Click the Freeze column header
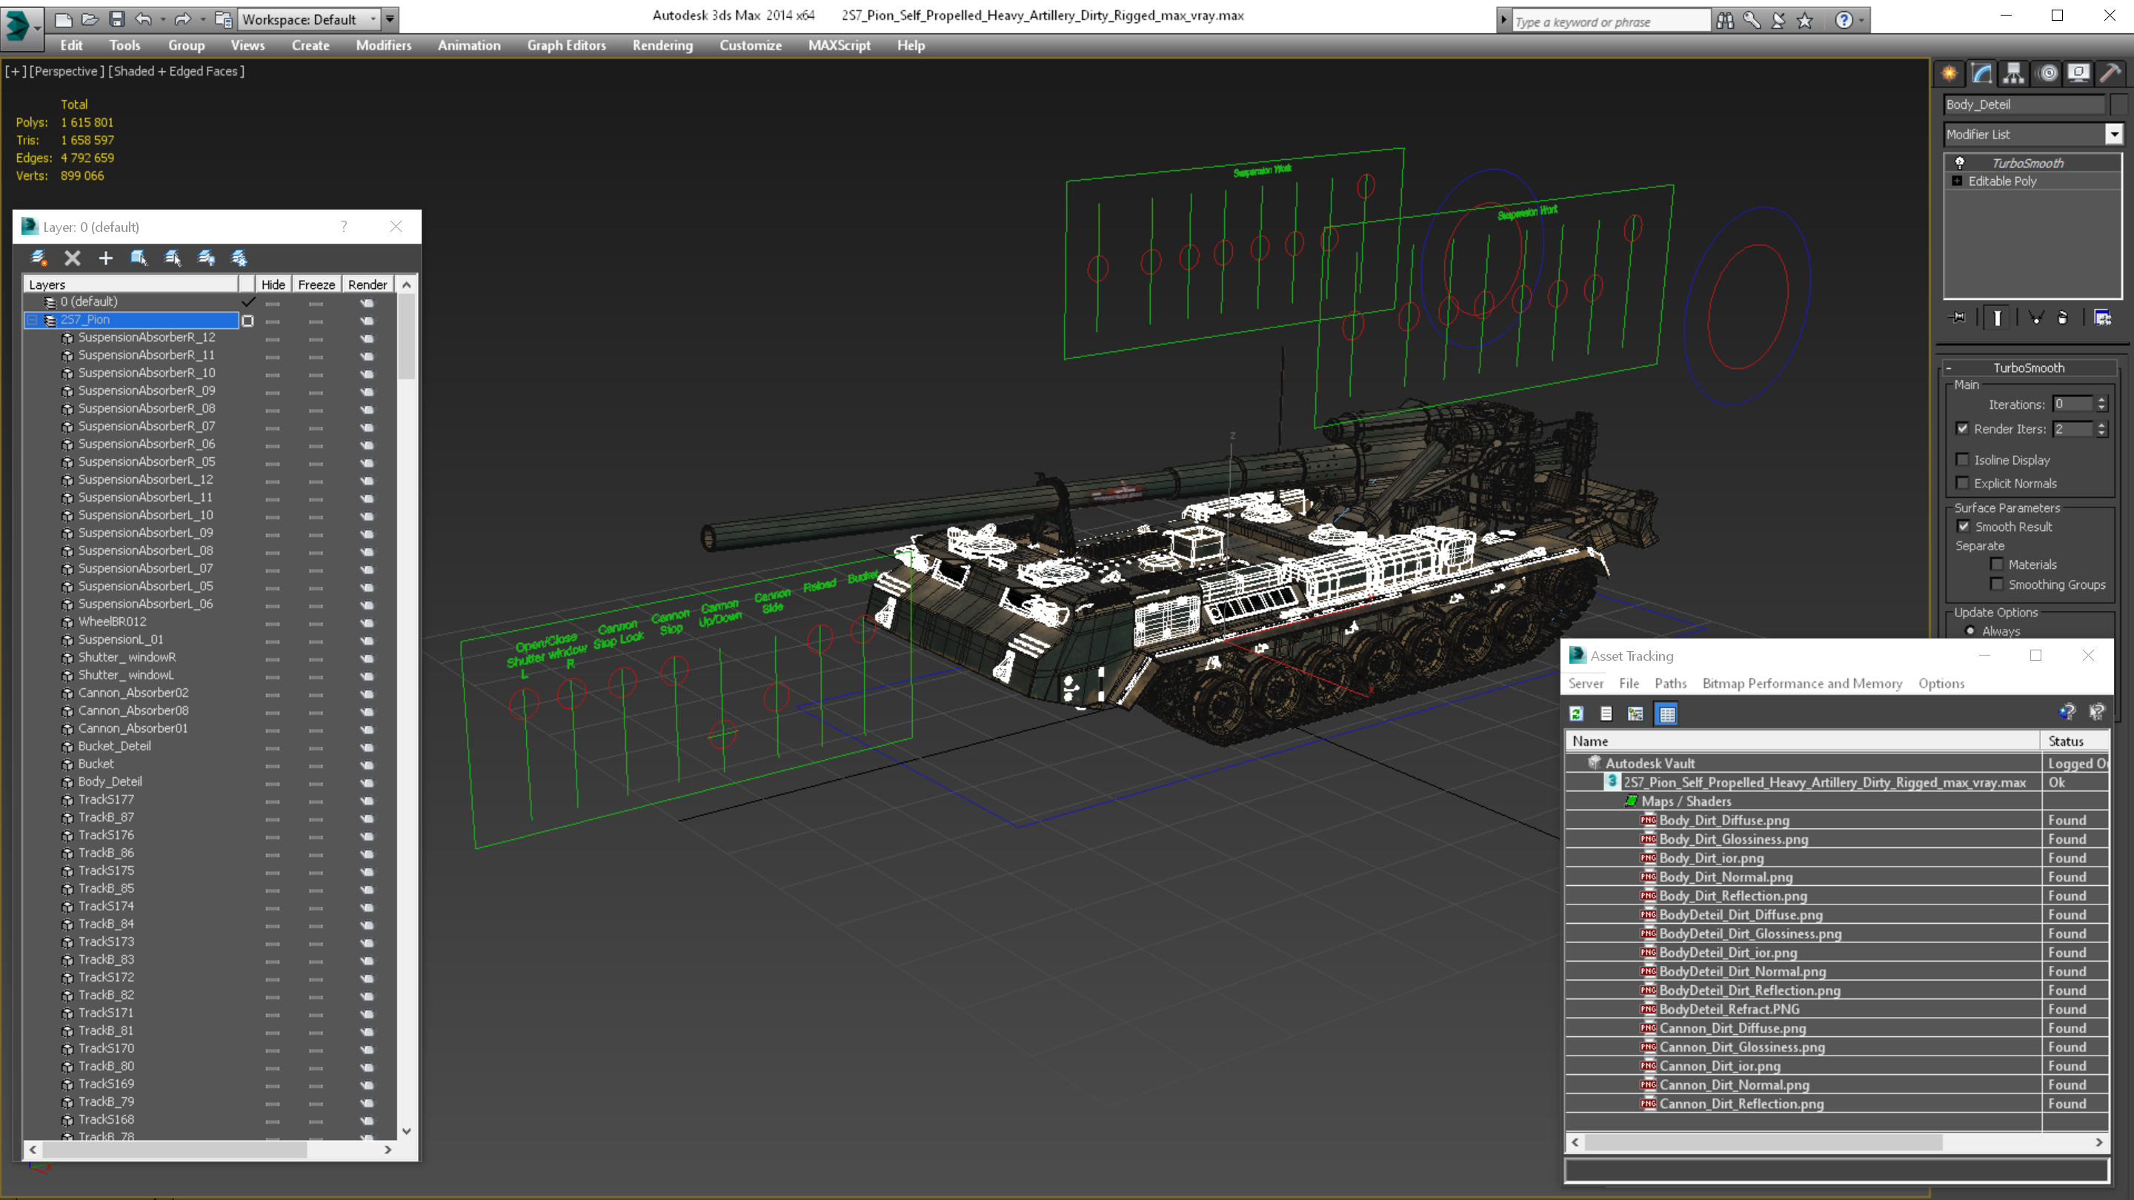 [x=316, y=285]
